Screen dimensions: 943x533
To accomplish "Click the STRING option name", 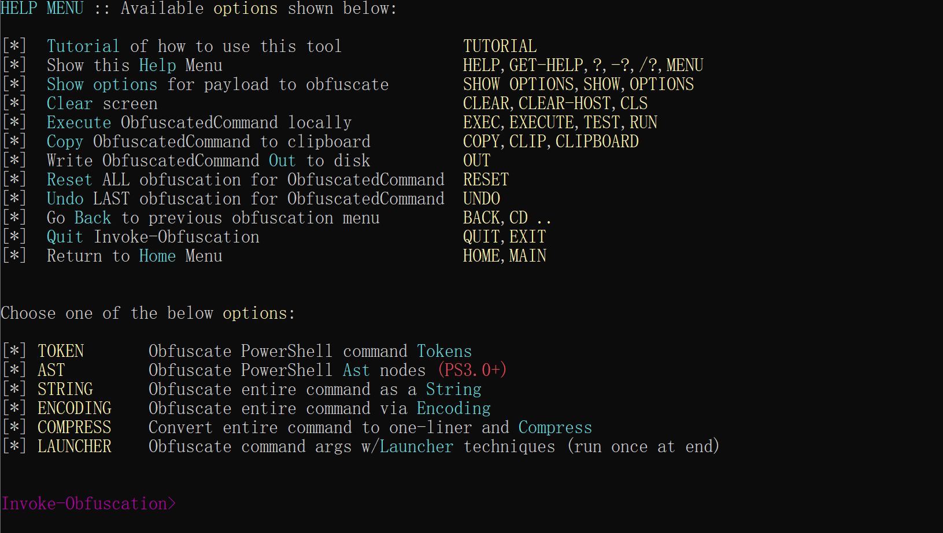I will [65, 389].
